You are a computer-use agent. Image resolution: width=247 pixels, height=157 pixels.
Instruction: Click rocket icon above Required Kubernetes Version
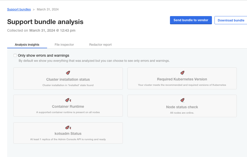click(x=182, y=73)
